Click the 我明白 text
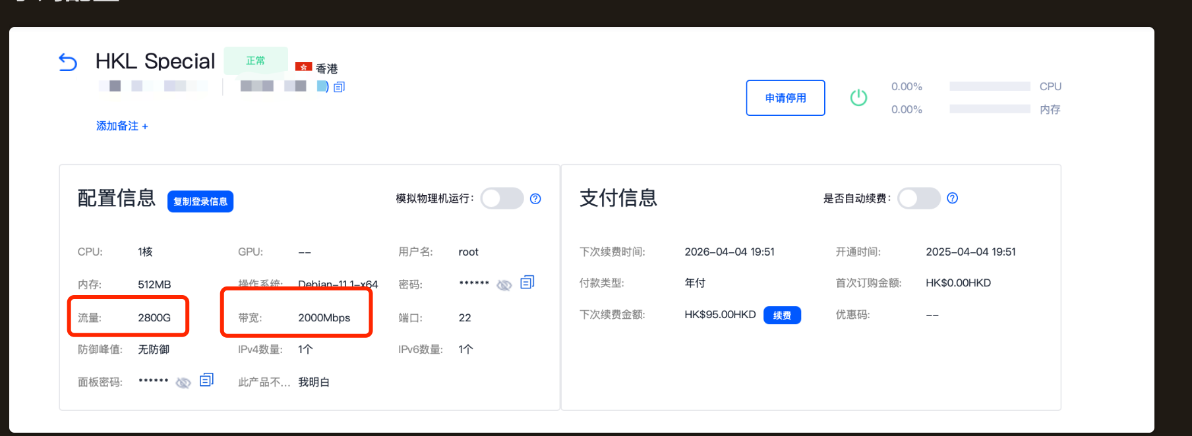Screen dimensions: 1192x436 314,382
